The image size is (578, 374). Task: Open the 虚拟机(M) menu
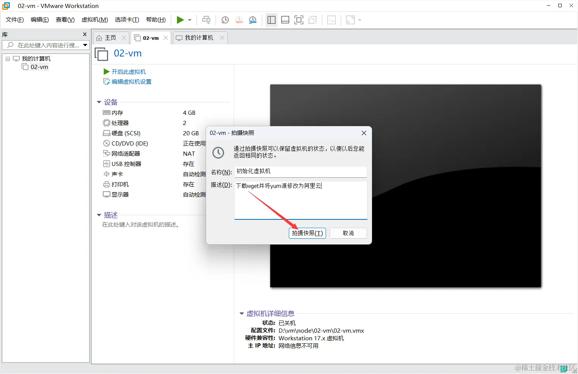click(95, 20)
